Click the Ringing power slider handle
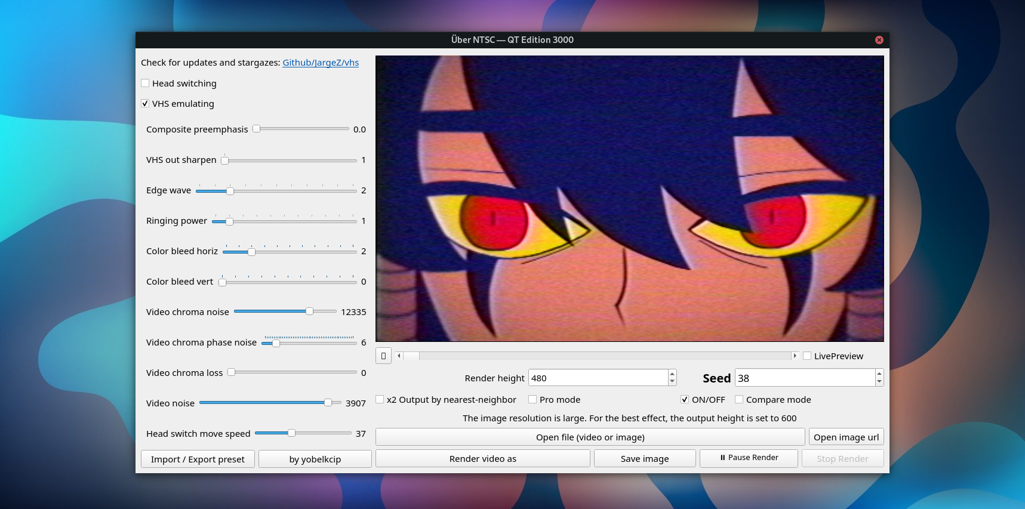 coord(229,221)
